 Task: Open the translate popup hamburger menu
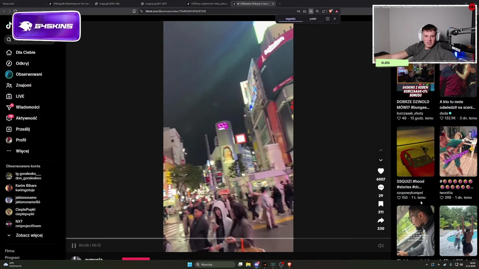click(327, 19)
